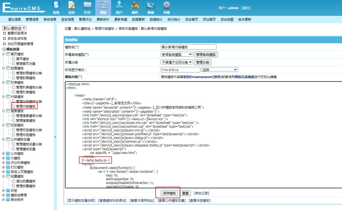The image size is (342, 210).
Task: Open 数据更新 menu item
Action: point(139,20)
